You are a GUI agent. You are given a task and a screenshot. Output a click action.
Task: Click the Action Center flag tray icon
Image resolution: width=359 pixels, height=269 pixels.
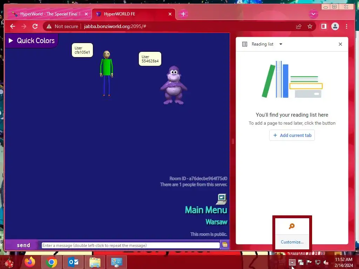pos(309,262)
